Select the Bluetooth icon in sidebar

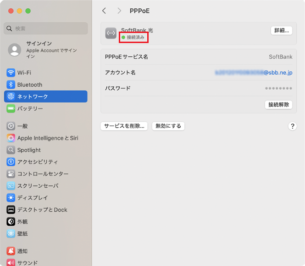[11, 85]
